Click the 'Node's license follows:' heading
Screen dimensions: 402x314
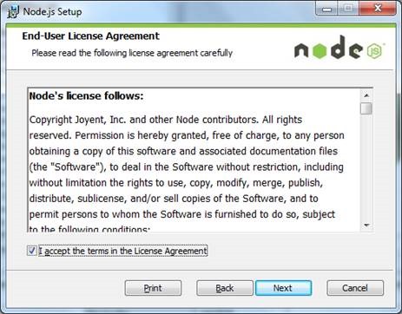tap(86, 95)
